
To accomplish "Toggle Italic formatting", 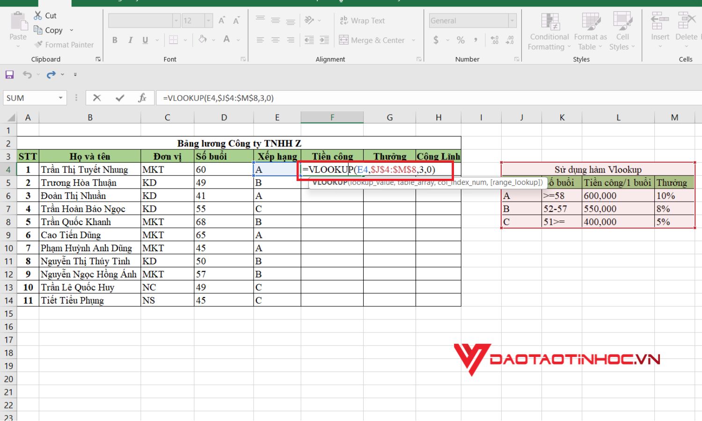I will click(130, 40).
